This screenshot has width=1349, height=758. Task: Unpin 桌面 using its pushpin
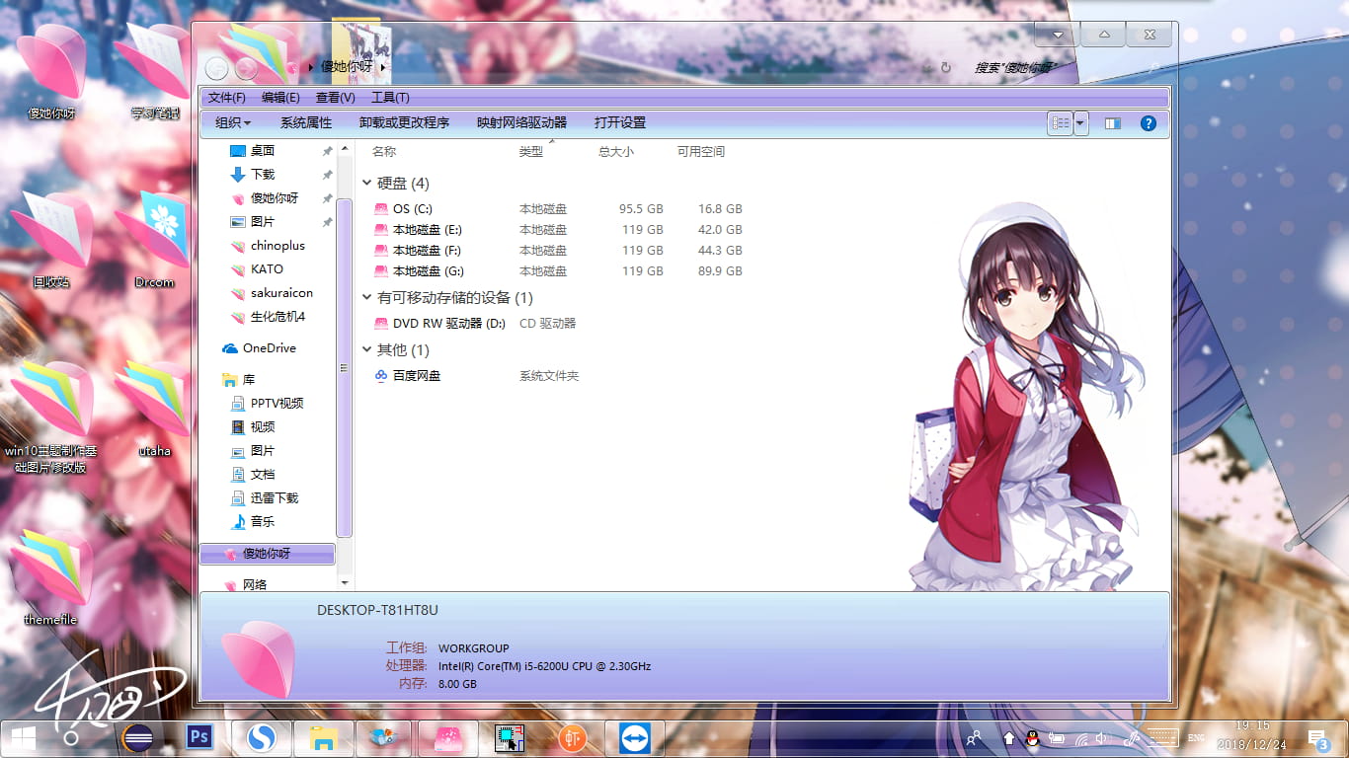pyautogui.click(x=326, y=150)
